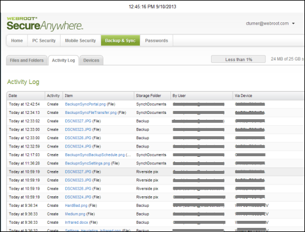Click SynchDocuments cell in BackupnSyncSettings.png row
Image resolution: width=305 pixels, height=232 pixels.
151,163
